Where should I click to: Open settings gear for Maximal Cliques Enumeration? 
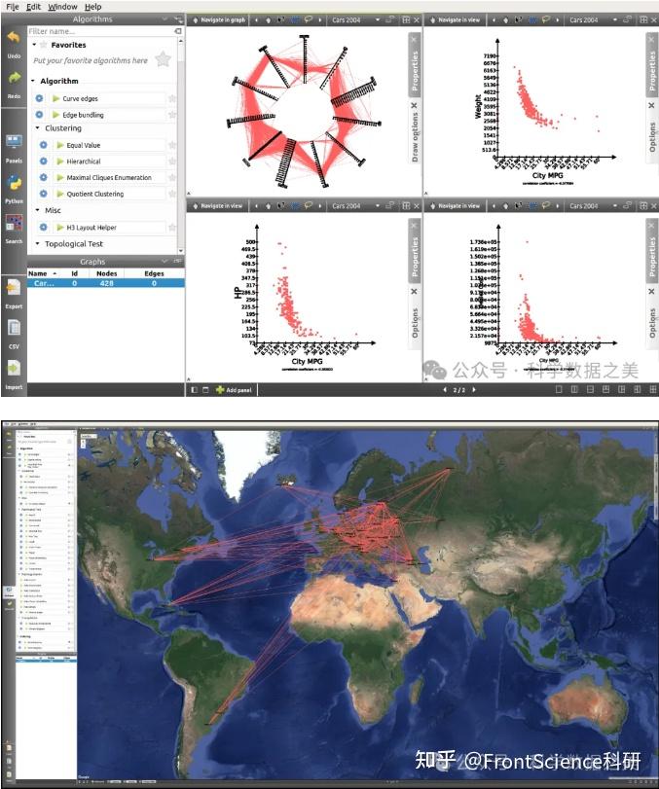pos(43,177)
